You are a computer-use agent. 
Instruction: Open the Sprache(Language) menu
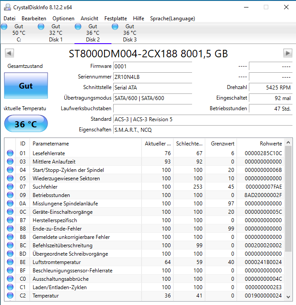tap(173, 19)
